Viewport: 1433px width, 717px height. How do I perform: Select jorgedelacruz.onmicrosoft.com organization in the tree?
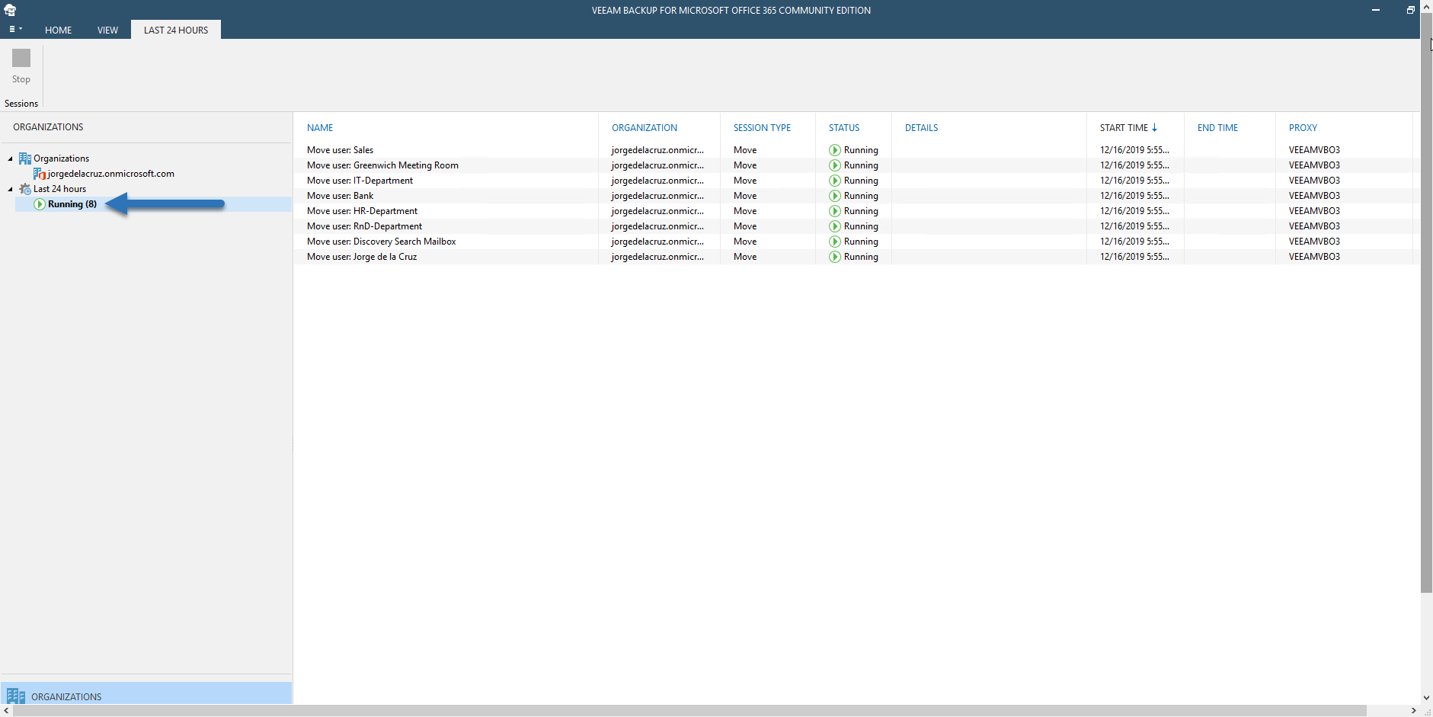111,174
